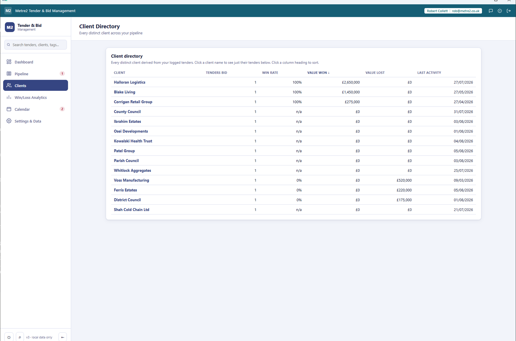Open Shah Cold Chain Ltd tenders
This screenshot has width=516, height=341.
click(131, 210)
